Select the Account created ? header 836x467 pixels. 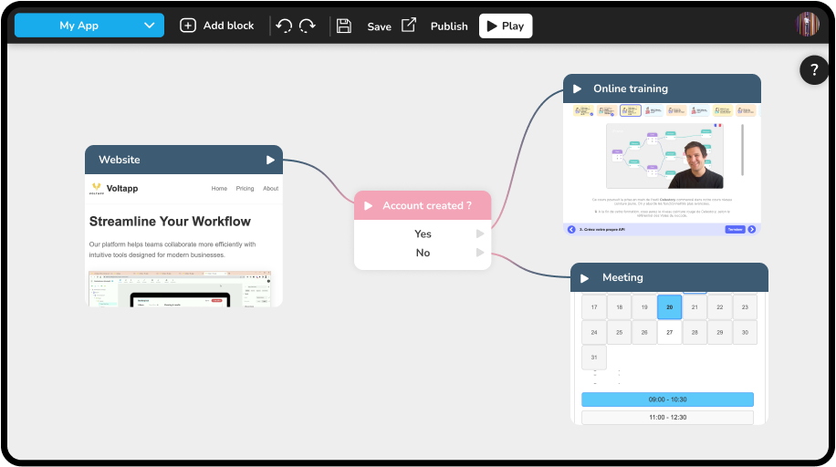point(423,205)
